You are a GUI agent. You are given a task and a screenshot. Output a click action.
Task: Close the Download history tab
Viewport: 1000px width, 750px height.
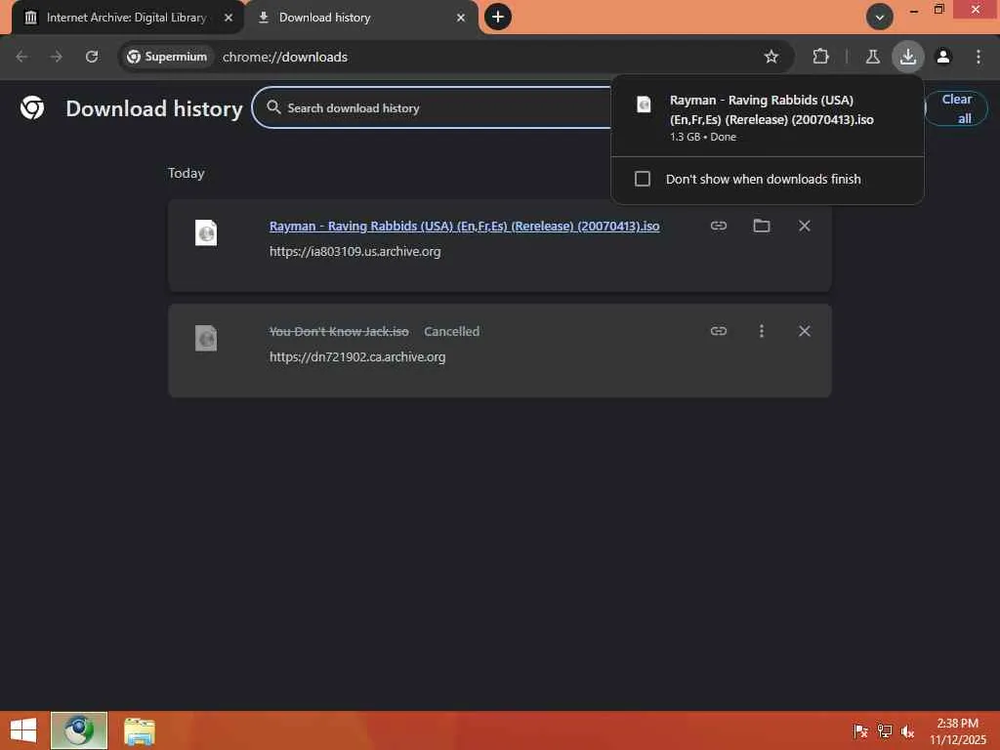coord(461,18)
